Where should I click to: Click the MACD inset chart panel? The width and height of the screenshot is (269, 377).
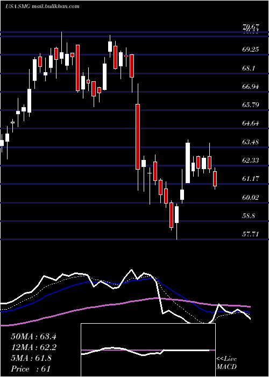click(148, 350)
